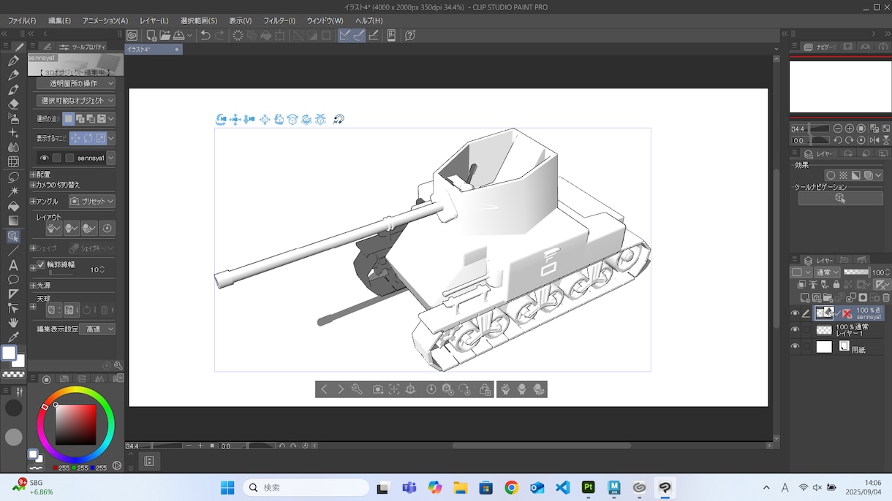Open the sennsya1 object list dropdown
This screenshot has width=892, height=501.
111,158
